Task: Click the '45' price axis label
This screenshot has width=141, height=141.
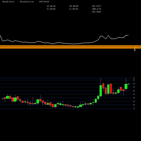Action: [134, 87]
